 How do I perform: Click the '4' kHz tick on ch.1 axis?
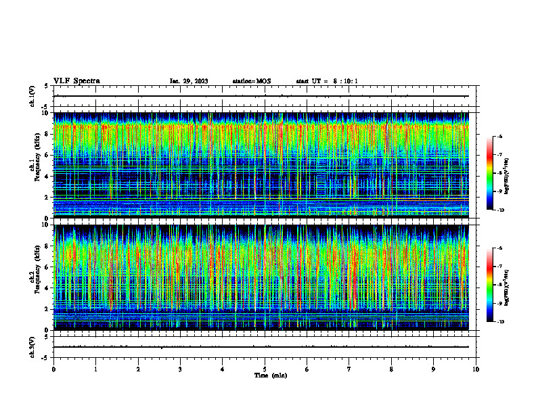47,177
